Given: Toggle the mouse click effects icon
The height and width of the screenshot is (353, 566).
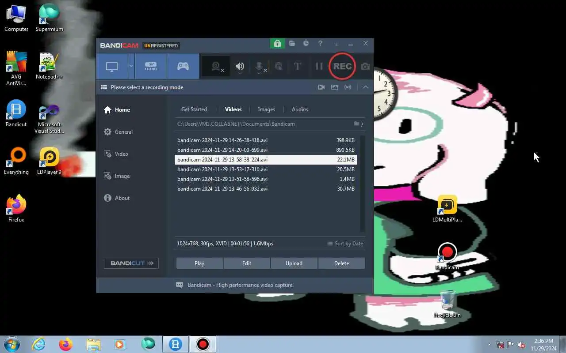Looking at the screenshot, I should (x=279, y=67).
